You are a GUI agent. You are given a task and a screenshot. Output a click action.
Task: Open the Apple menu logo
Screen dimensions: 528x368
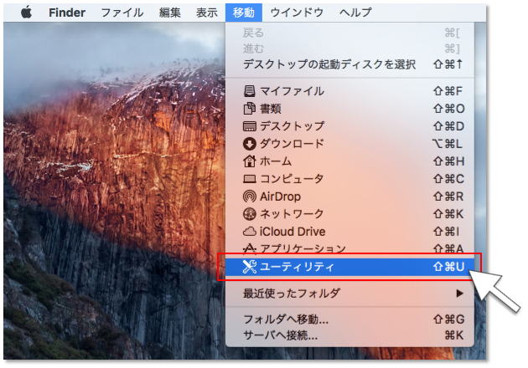click(26, 13)
